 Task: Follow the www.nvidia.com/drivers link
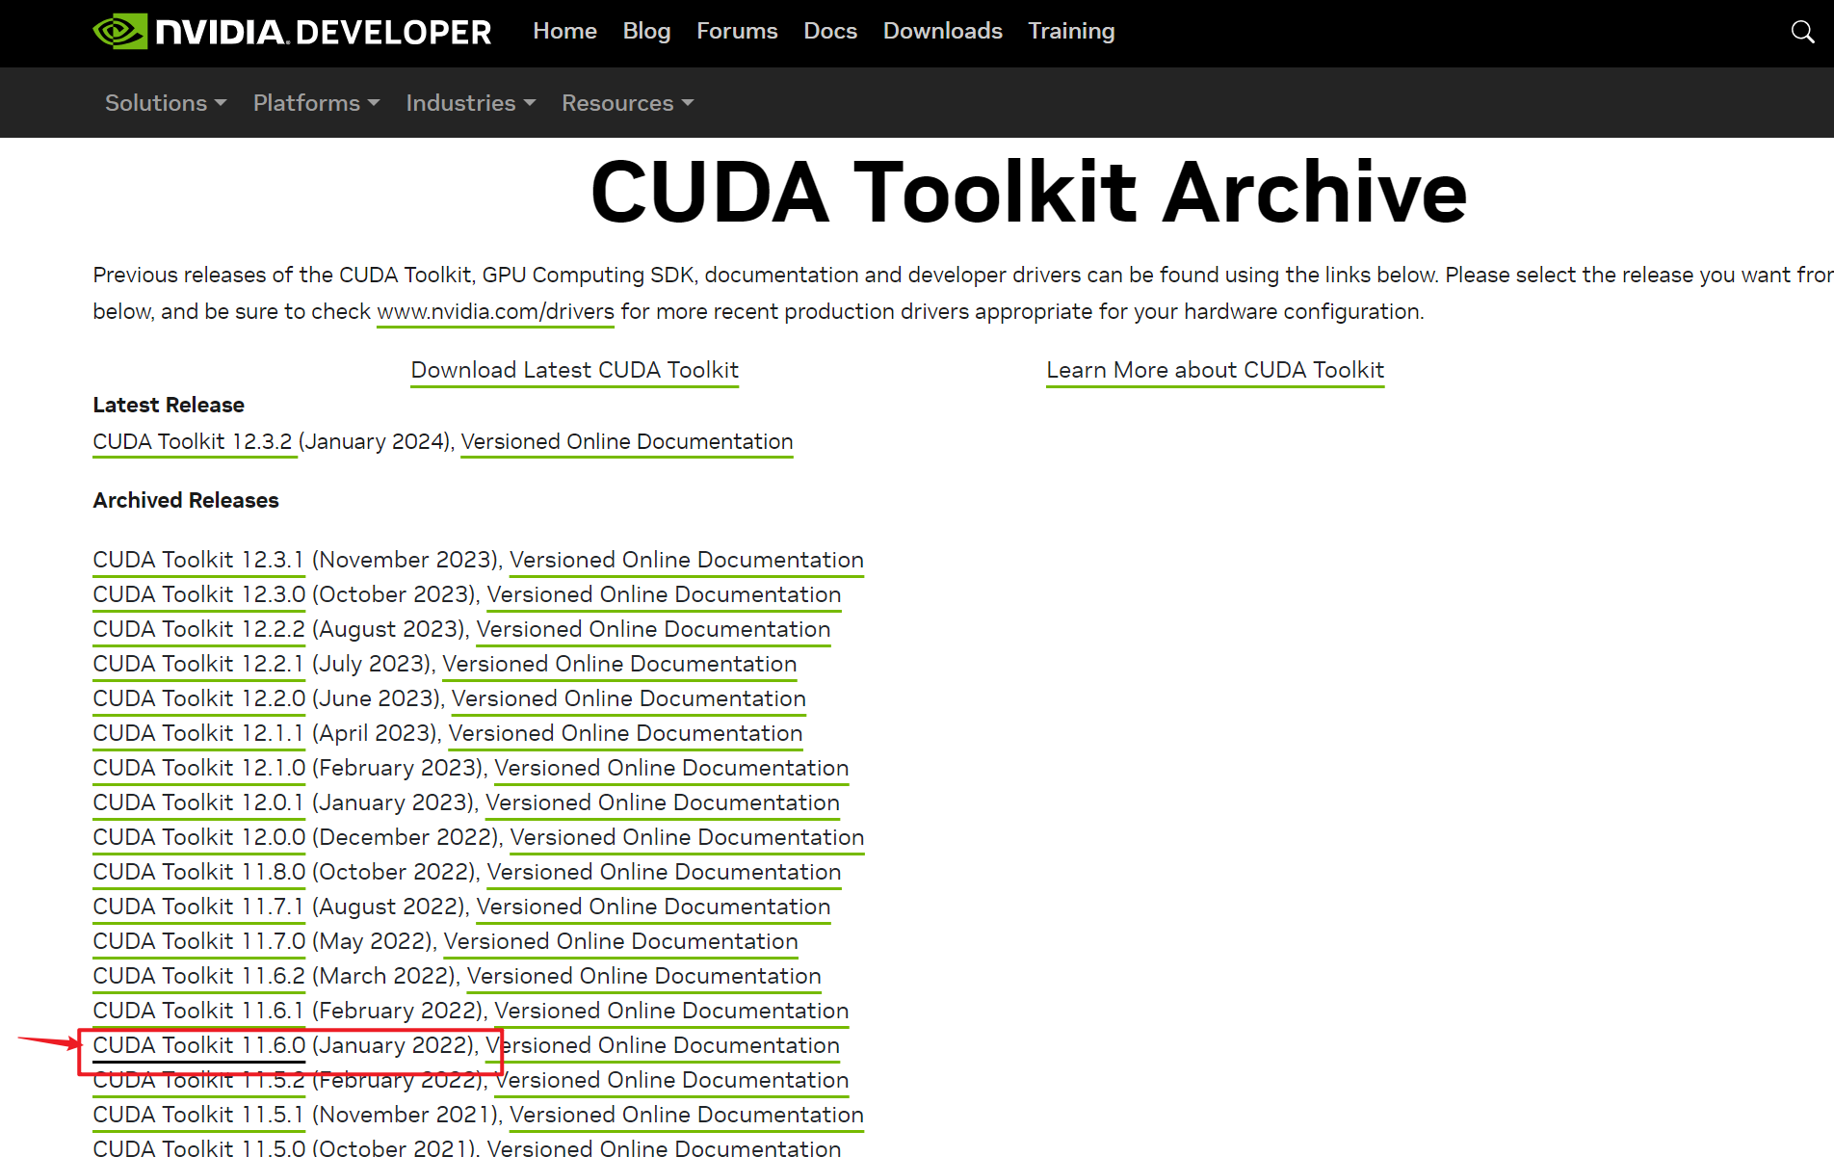point(495,312)
